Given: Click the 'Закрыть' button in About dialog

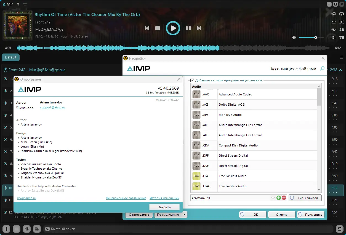Looking at the screenshot, I should coord(164,207).
